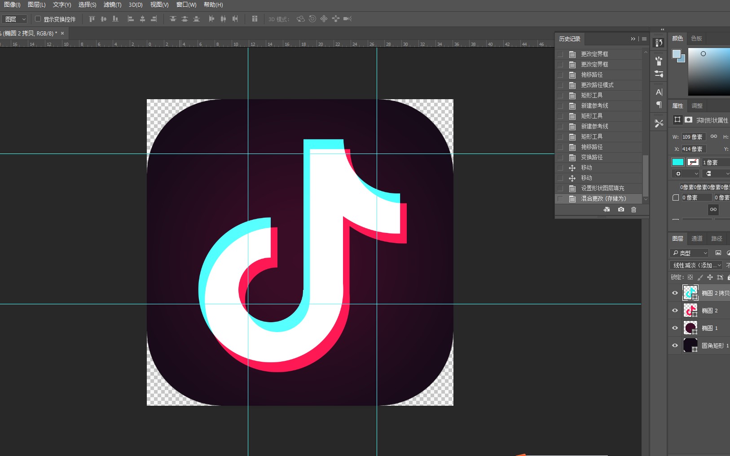Image resolution: width=730 pixels, height=456 pixels.
Task: Hide the 椭圆 1 layer
Action: point(675,328)
